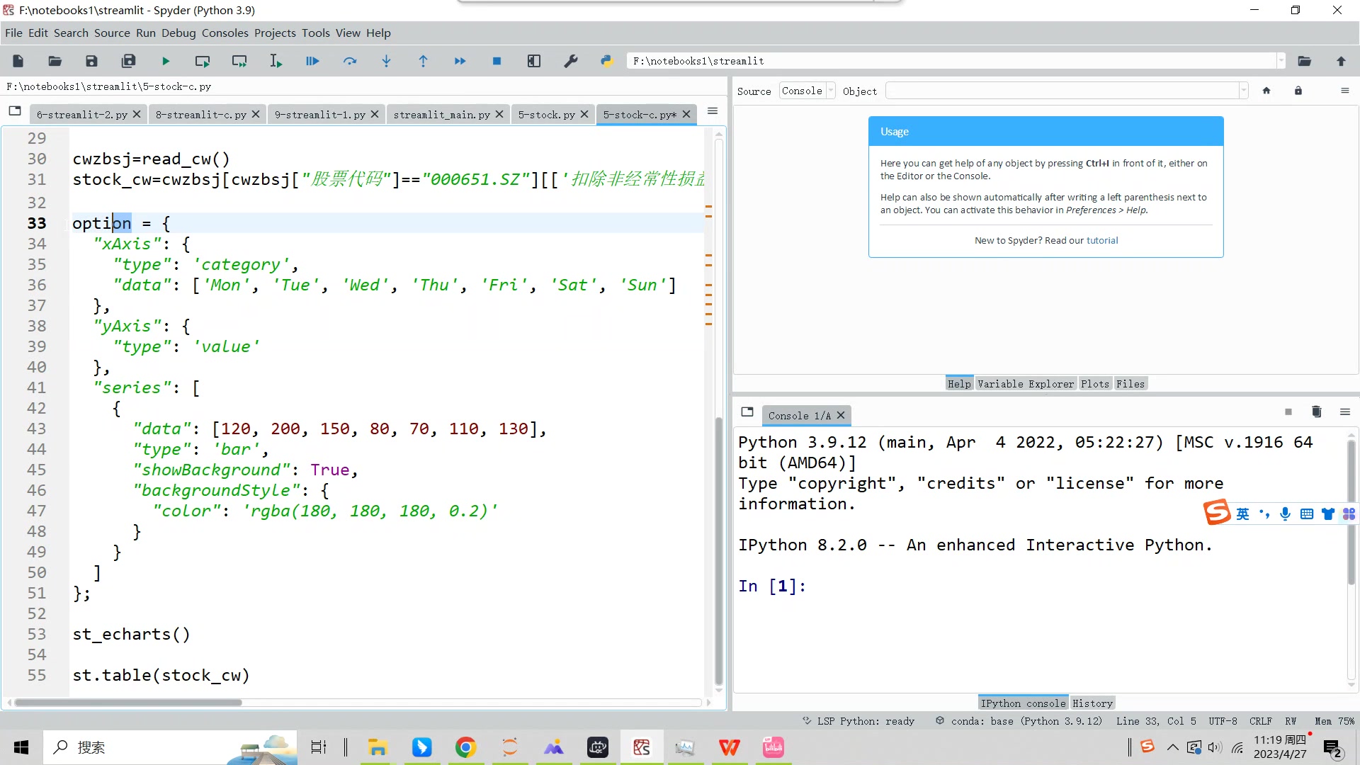Viewport: 1360px width, 765px height.
Task: Expand working directory path dropdown
Action: [x=1281, y=62]
